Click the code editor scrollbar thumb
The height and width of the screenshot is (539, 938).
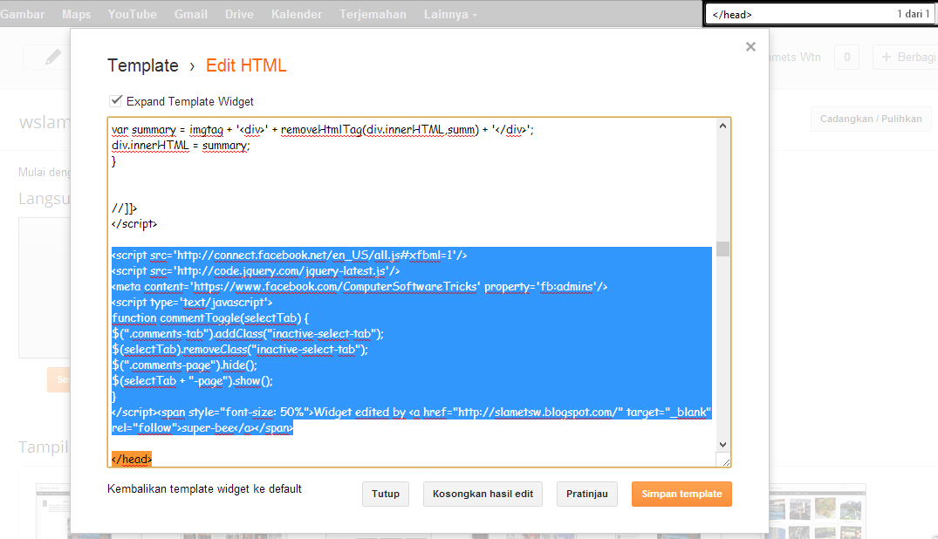tap(722, 249)
